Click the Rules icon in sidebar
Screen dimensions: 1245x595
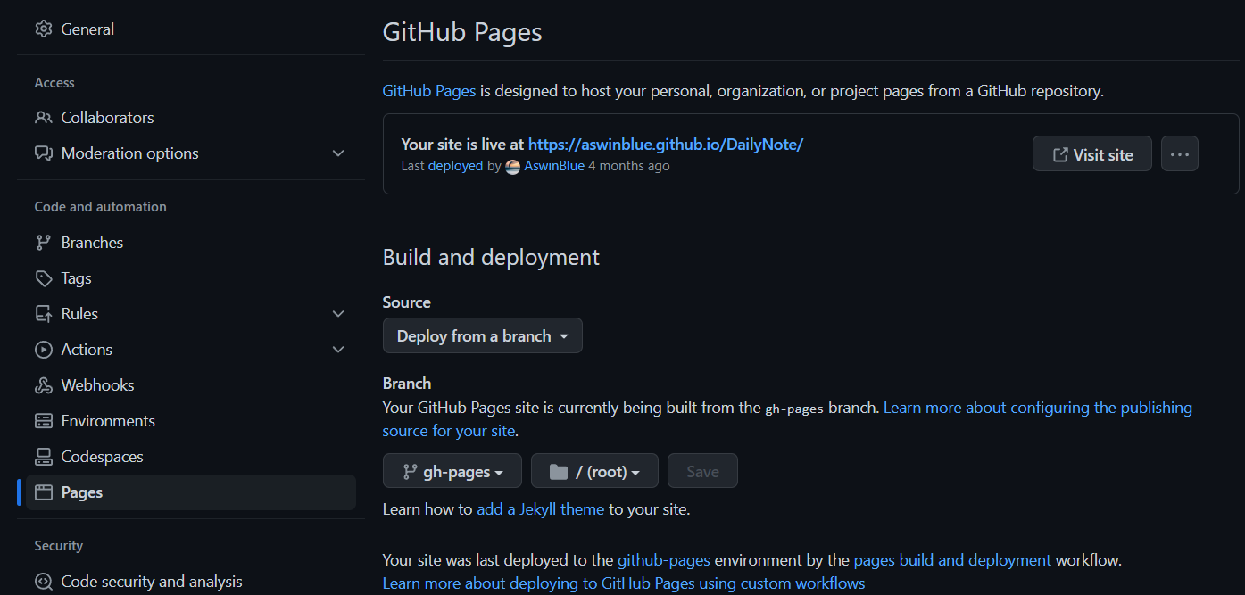pos(43,314)
